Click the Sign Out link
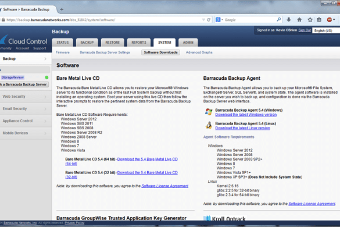340x227 pixels. point(305,30)
